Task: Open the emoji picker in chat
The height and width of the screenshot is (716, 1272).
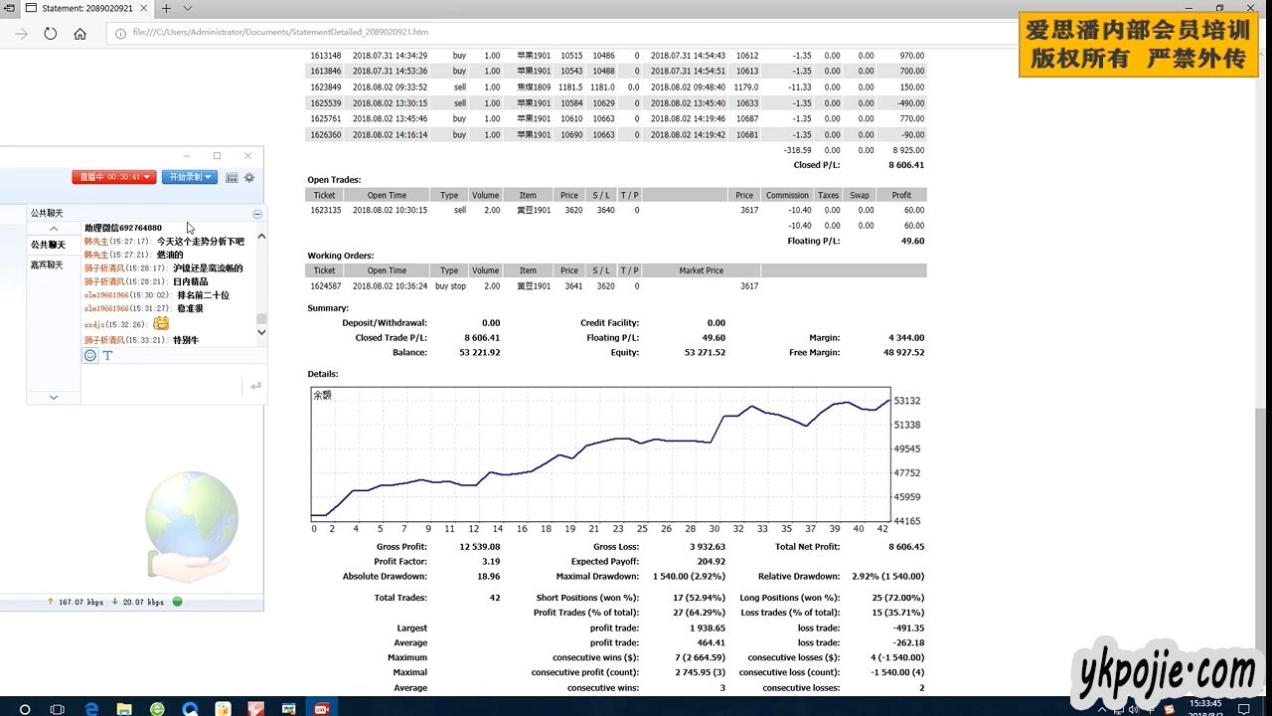Action: (x=90, y=355)
